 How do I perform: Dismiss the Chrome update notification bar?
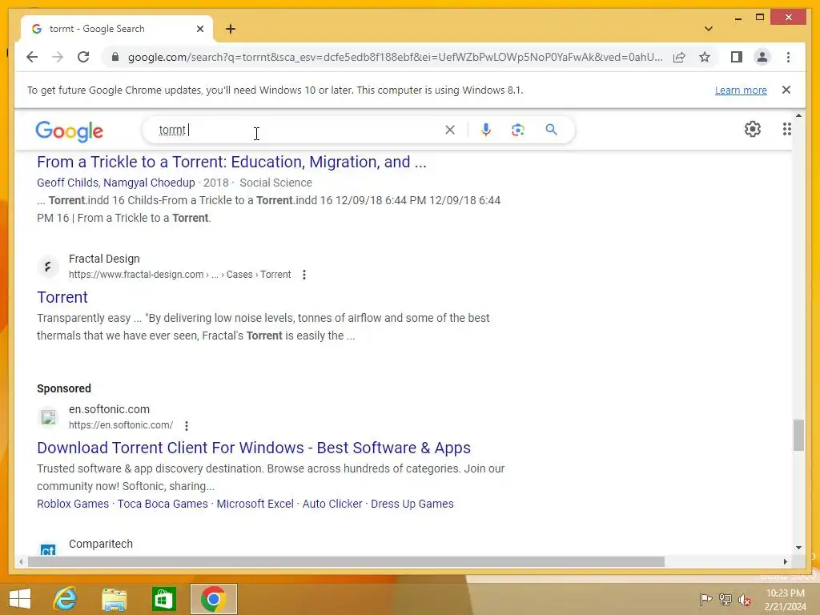(786, 90)
